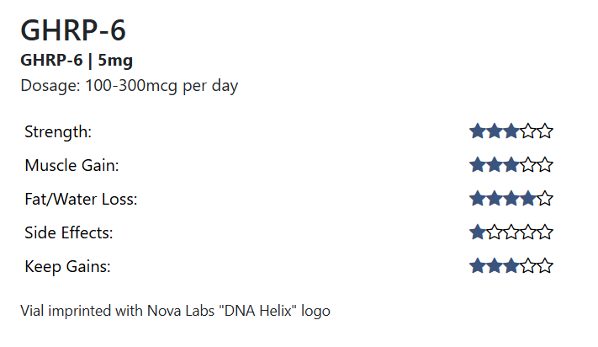Click the third star in Keep Gains rating
598x347 pixels.
coord(511,266)
